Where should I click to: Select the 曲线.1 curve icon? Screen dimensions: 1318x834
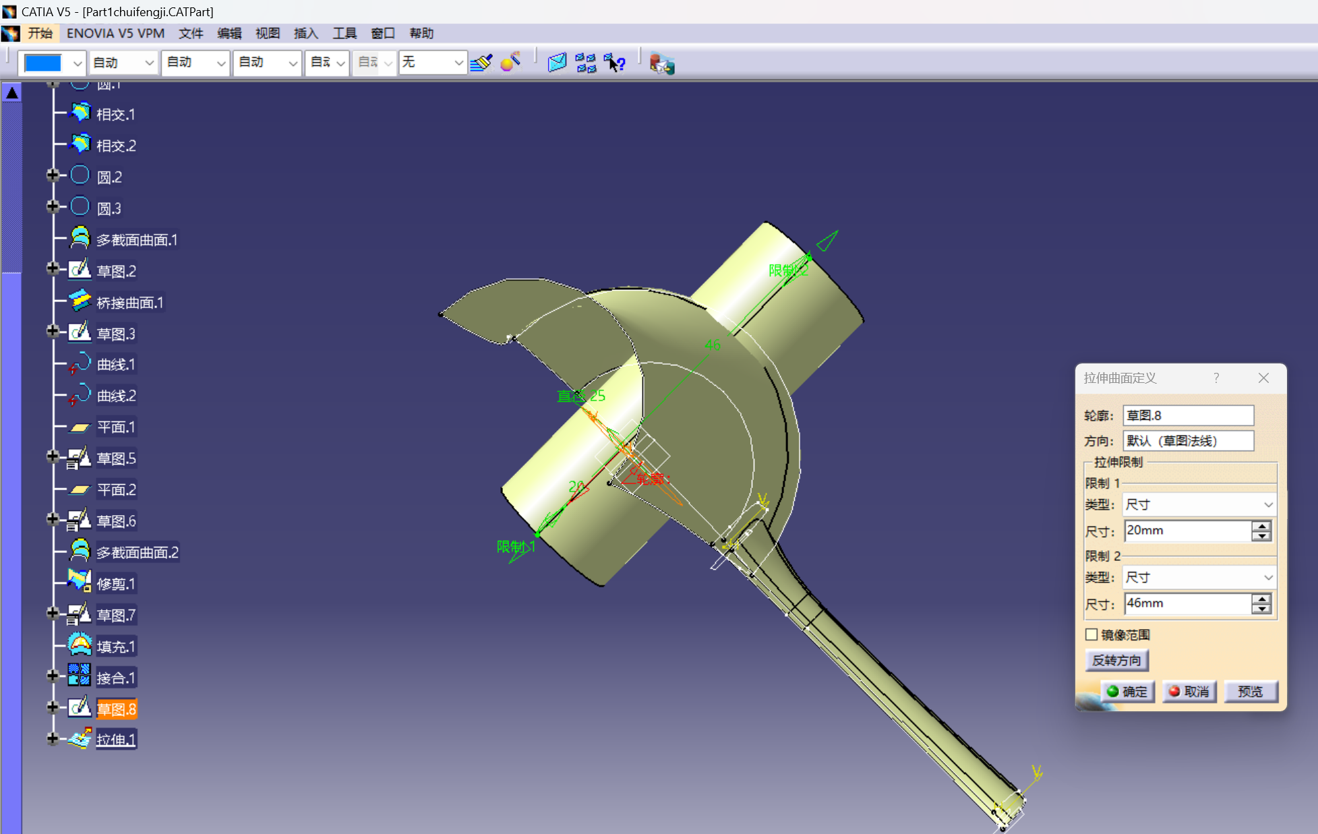pos(80,363)
